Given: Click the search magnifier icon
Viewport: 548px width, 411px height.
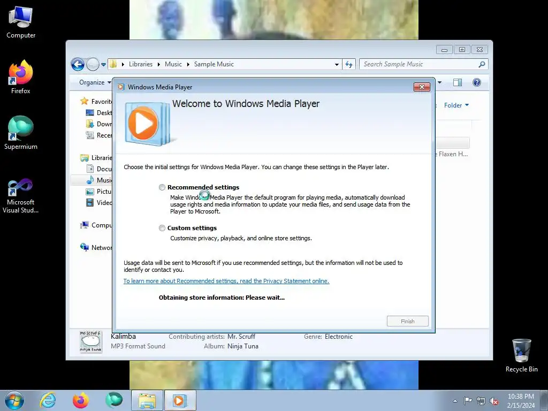Looking at the screenshot, I should point(482,64).
